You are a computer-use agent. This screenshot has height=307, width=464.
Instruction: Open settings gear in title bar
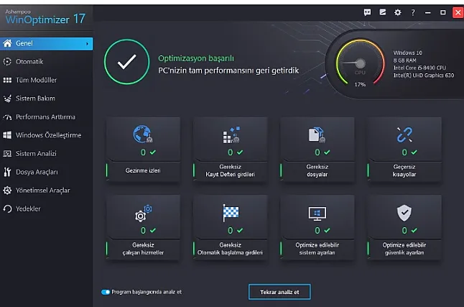398,12
